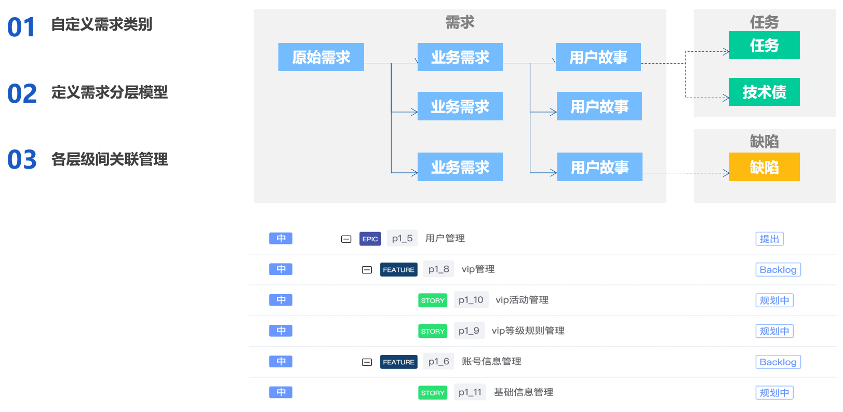Select the 自定义需求类别 heading
Viewport: 843px width, 412px height.
click(101, 24)
